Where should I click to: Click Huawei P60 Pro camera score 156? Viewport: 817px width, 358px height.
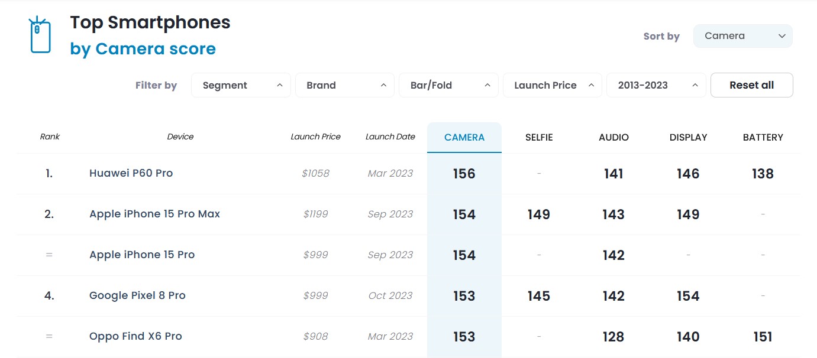(464, 174)
